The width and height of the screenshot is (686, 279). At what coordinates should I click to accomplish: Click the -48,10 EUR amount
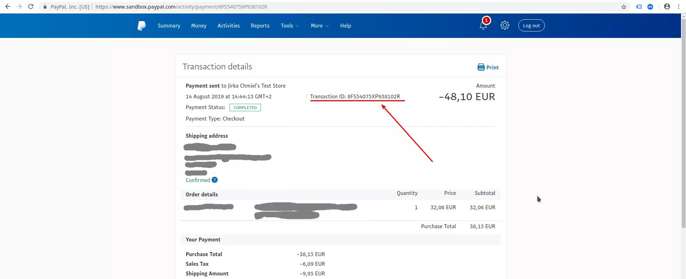click(x=467, y=97)
